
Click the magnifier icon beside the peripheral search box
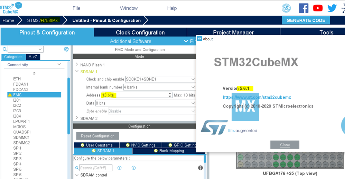4,49
